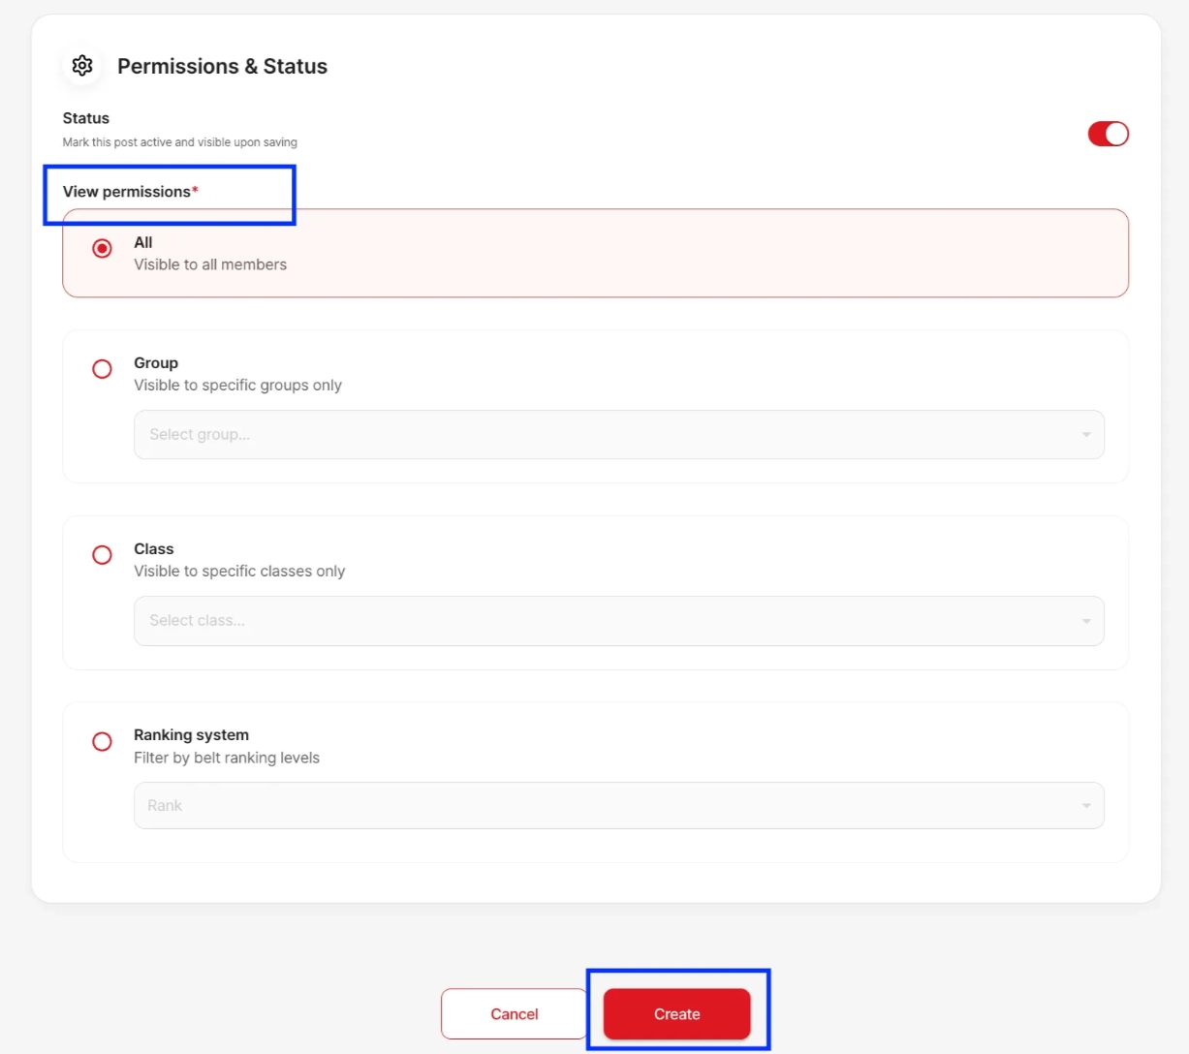Expand the Rank dropdown
Screen dimensions: 1189x1054
click(618, 806)
